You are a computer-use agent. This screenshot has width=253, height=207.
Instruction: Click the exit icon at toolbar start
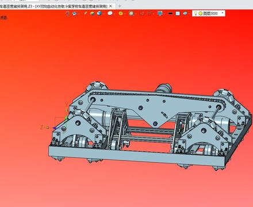coord(67,13)
